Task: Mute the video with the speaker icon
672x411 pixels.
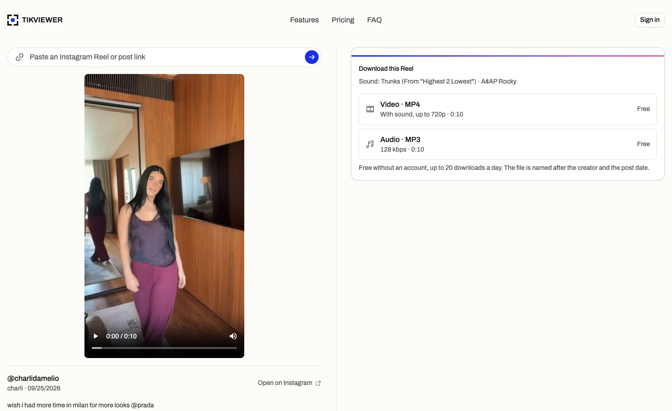Action: point(233,336)
